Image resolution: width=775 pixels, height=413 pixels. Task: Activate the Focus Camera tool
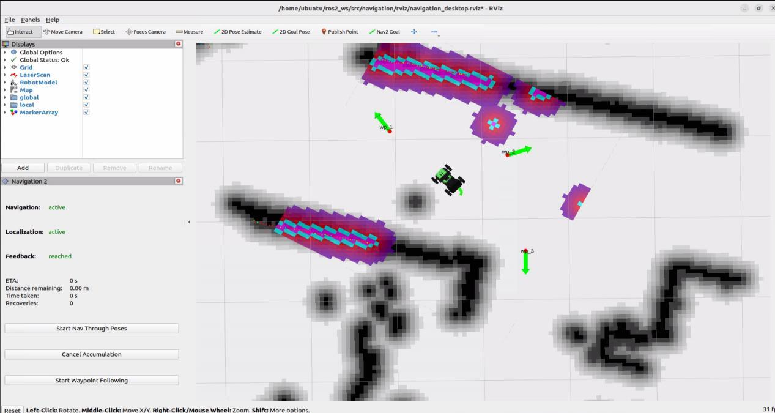146,32
